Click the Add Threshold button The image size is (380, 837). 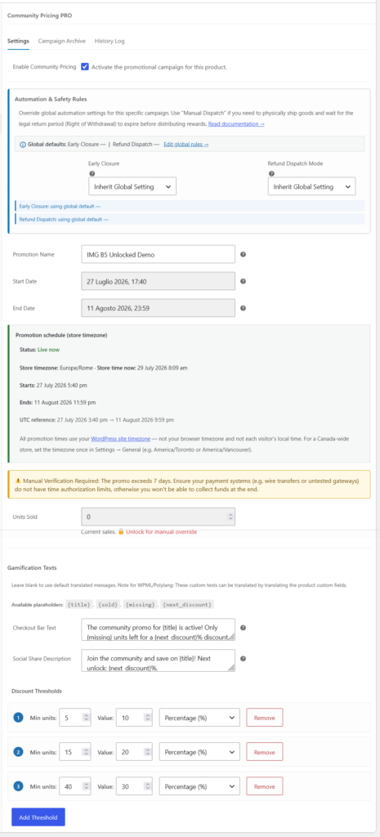[38, 817]
